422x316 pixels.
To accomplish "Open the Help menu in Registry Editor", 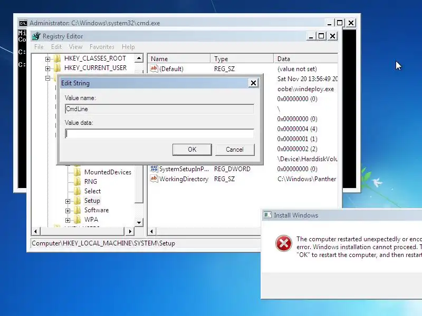I will (x=128, y=47).
